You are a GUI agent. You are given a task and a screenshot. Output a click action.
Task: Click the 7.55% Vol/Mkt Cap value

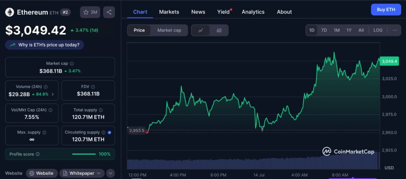32,117
